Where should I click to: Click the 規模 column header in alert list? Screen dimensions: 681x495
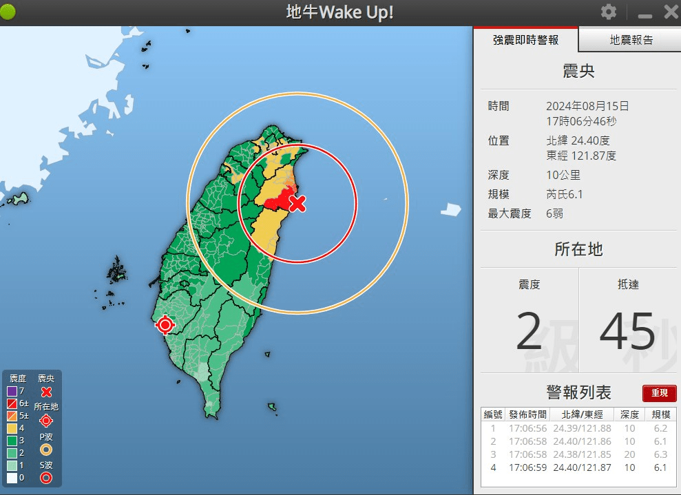click(x=660, y=414)
